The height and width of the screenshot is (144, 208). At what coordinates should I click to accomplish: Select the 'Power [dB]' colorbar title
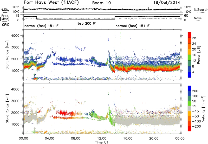click(199, 55)
